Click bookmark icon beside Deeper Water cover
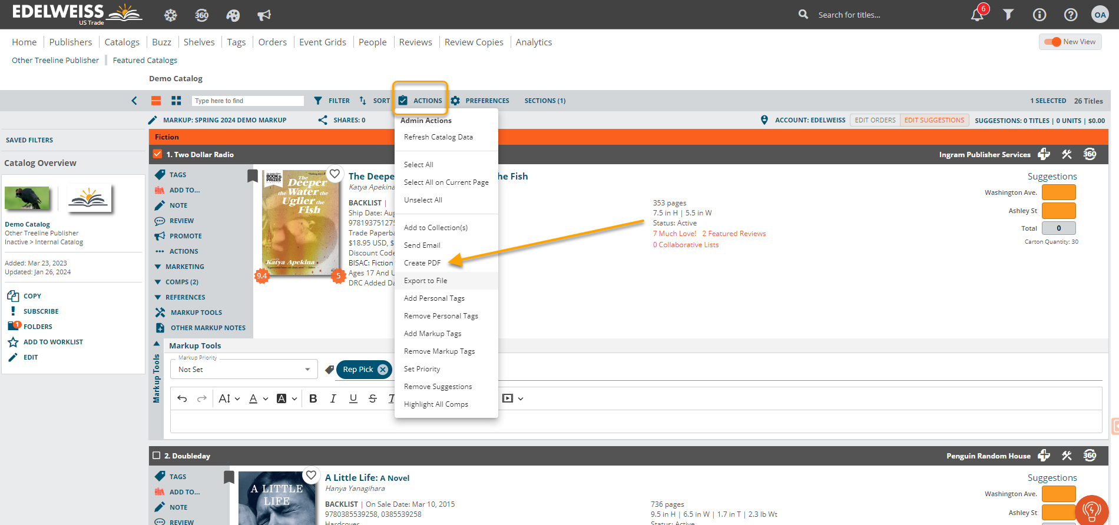 pos(253,175)
